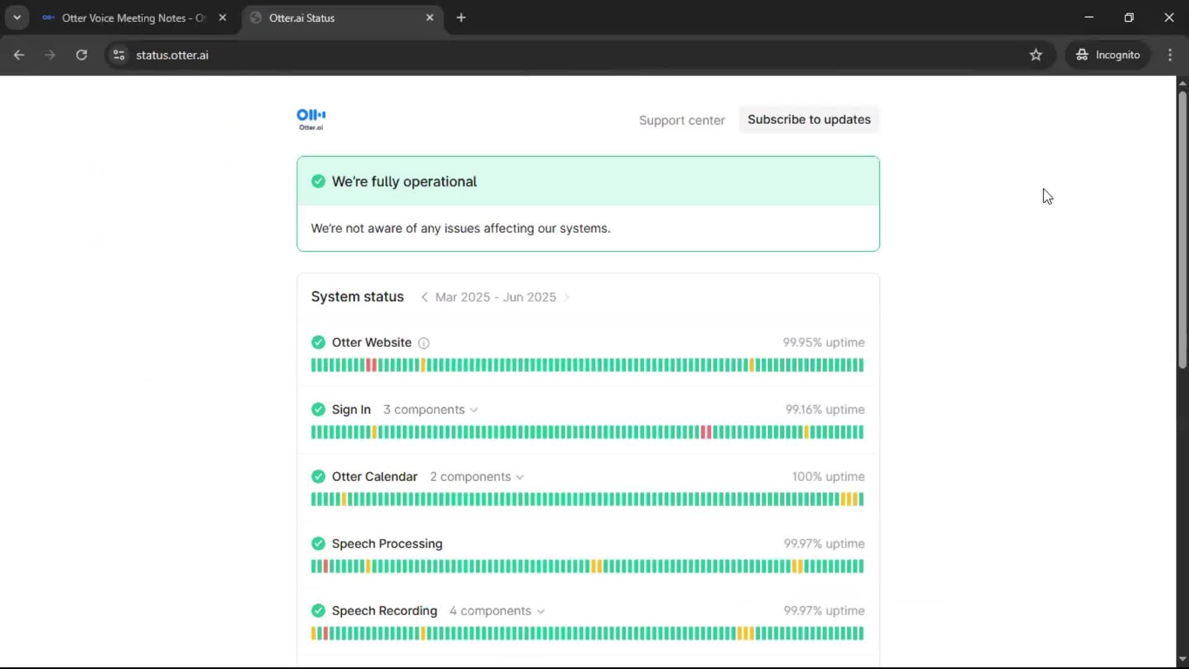Click the green check beside Sign In
1189x669 pixels.
tap(318, 409)
